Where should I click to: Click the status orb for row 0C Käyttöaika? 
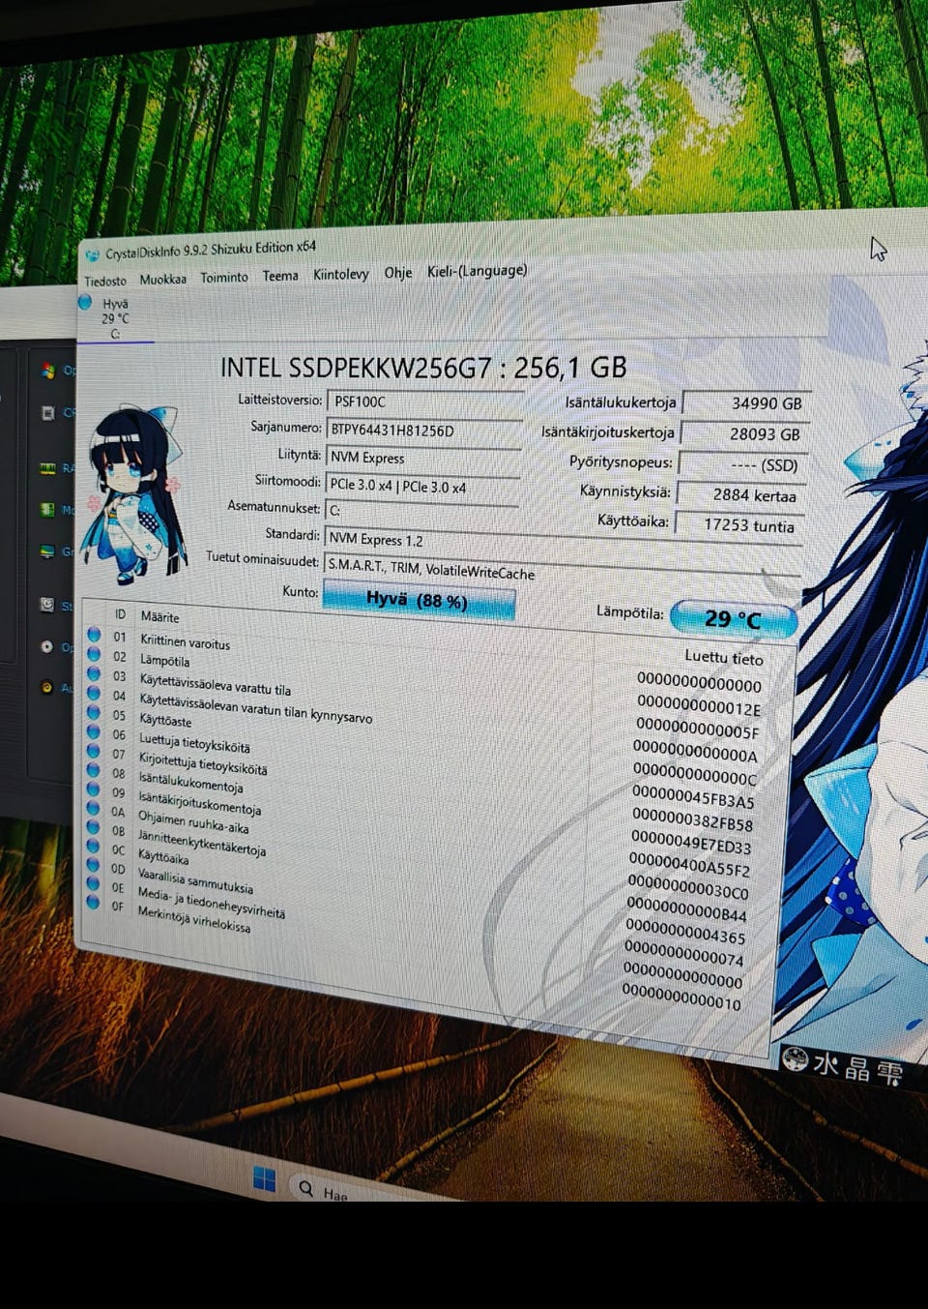(93, 847)
